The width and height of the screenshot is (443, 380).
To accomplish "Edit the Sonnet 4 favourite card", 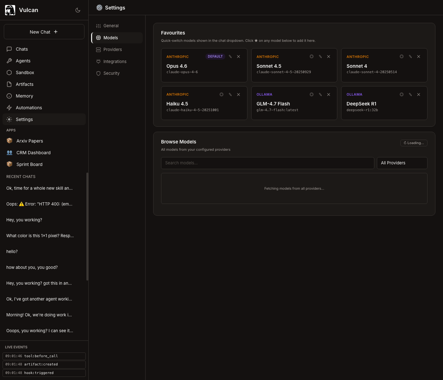I will [410, 57].
